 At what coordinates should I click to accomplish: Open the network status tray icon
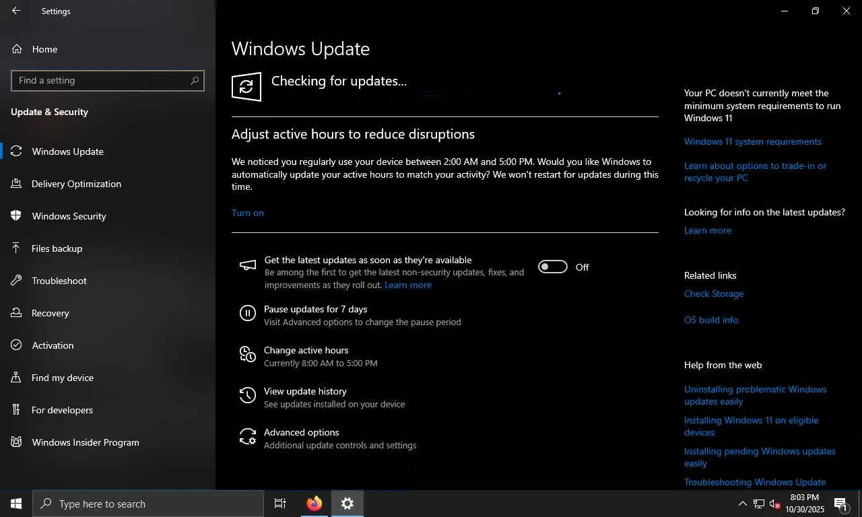click(759, 504)
